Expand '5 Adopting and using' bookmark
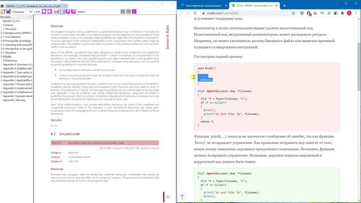The image size is (361, 203). [x=1, y=45]
